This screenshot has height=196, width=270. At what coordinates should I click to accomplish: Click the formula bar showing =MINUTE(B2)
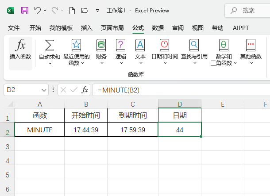181,90
